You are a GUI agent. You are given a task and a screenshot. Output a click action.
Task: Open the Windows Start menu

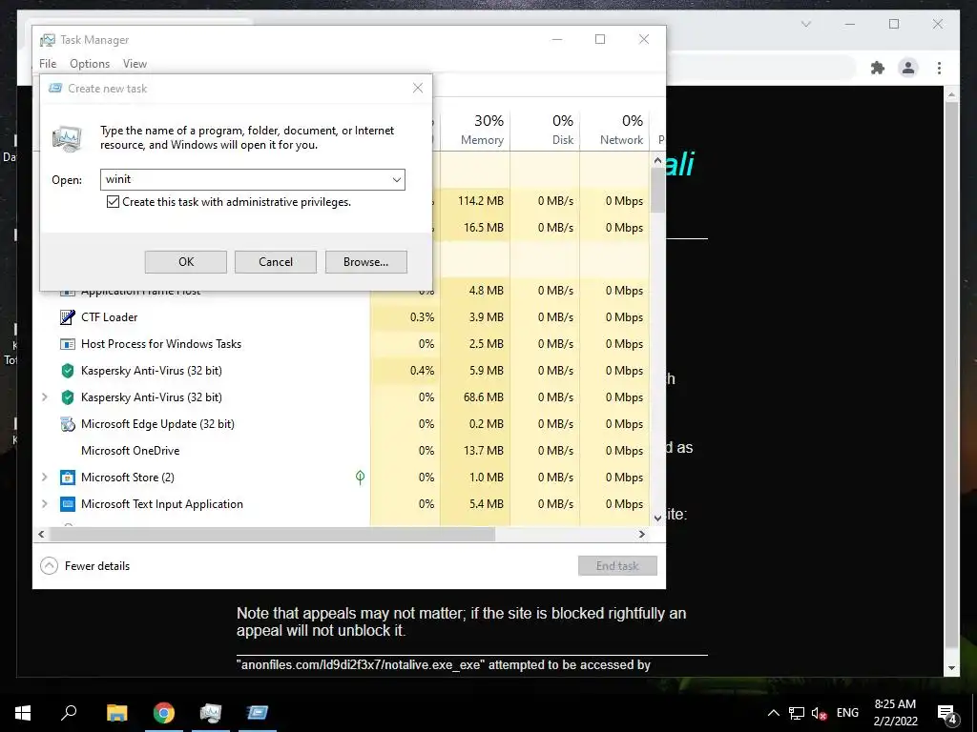(x=23, y=713)
